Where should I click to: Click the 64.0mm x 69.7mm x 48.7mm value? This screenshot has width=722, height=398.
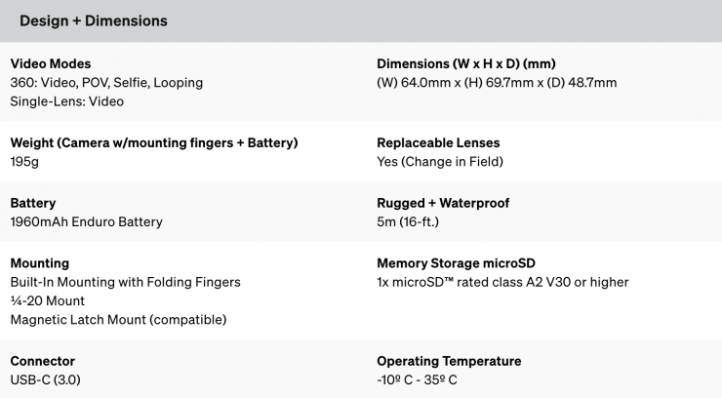[497, 83]
